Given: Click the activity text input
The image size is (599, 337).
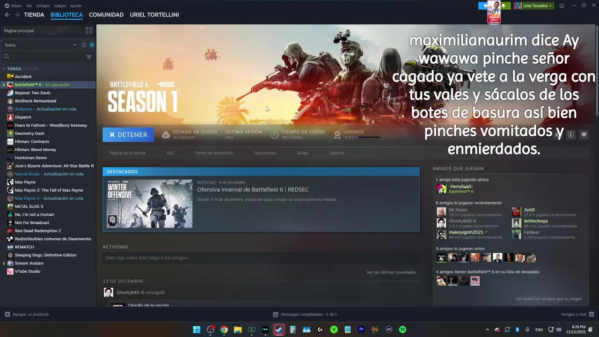Looking at the screenshot, I should pos(261,258).
